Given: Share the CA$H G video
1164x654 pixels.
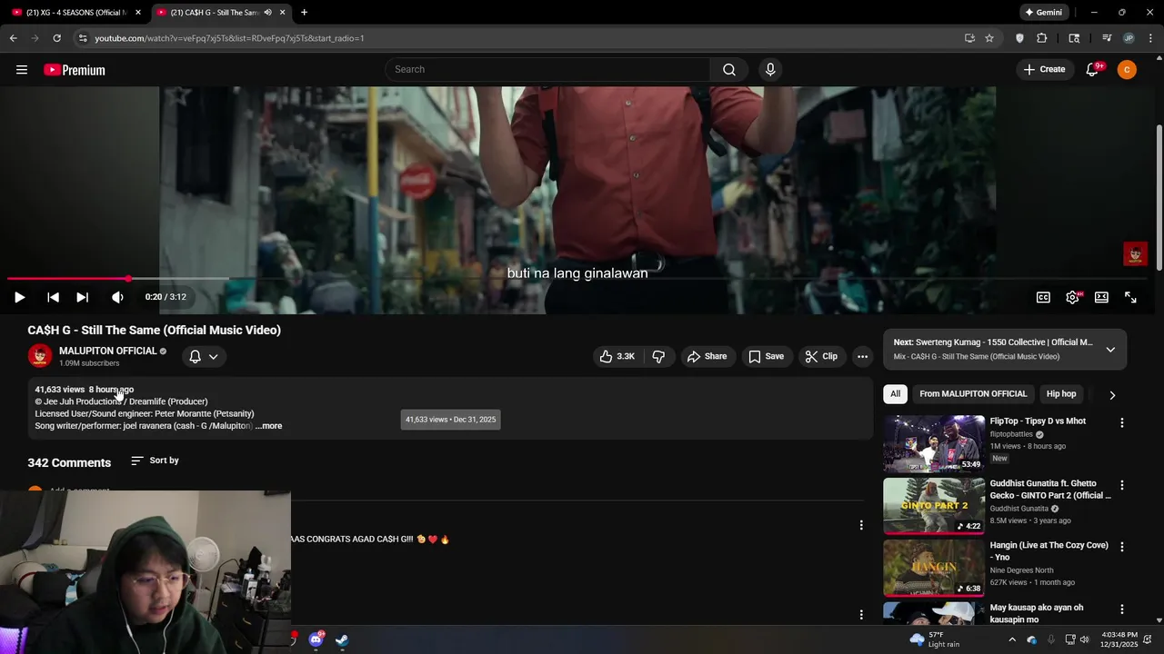Looking at the screenshot, I should coord(707,356).
